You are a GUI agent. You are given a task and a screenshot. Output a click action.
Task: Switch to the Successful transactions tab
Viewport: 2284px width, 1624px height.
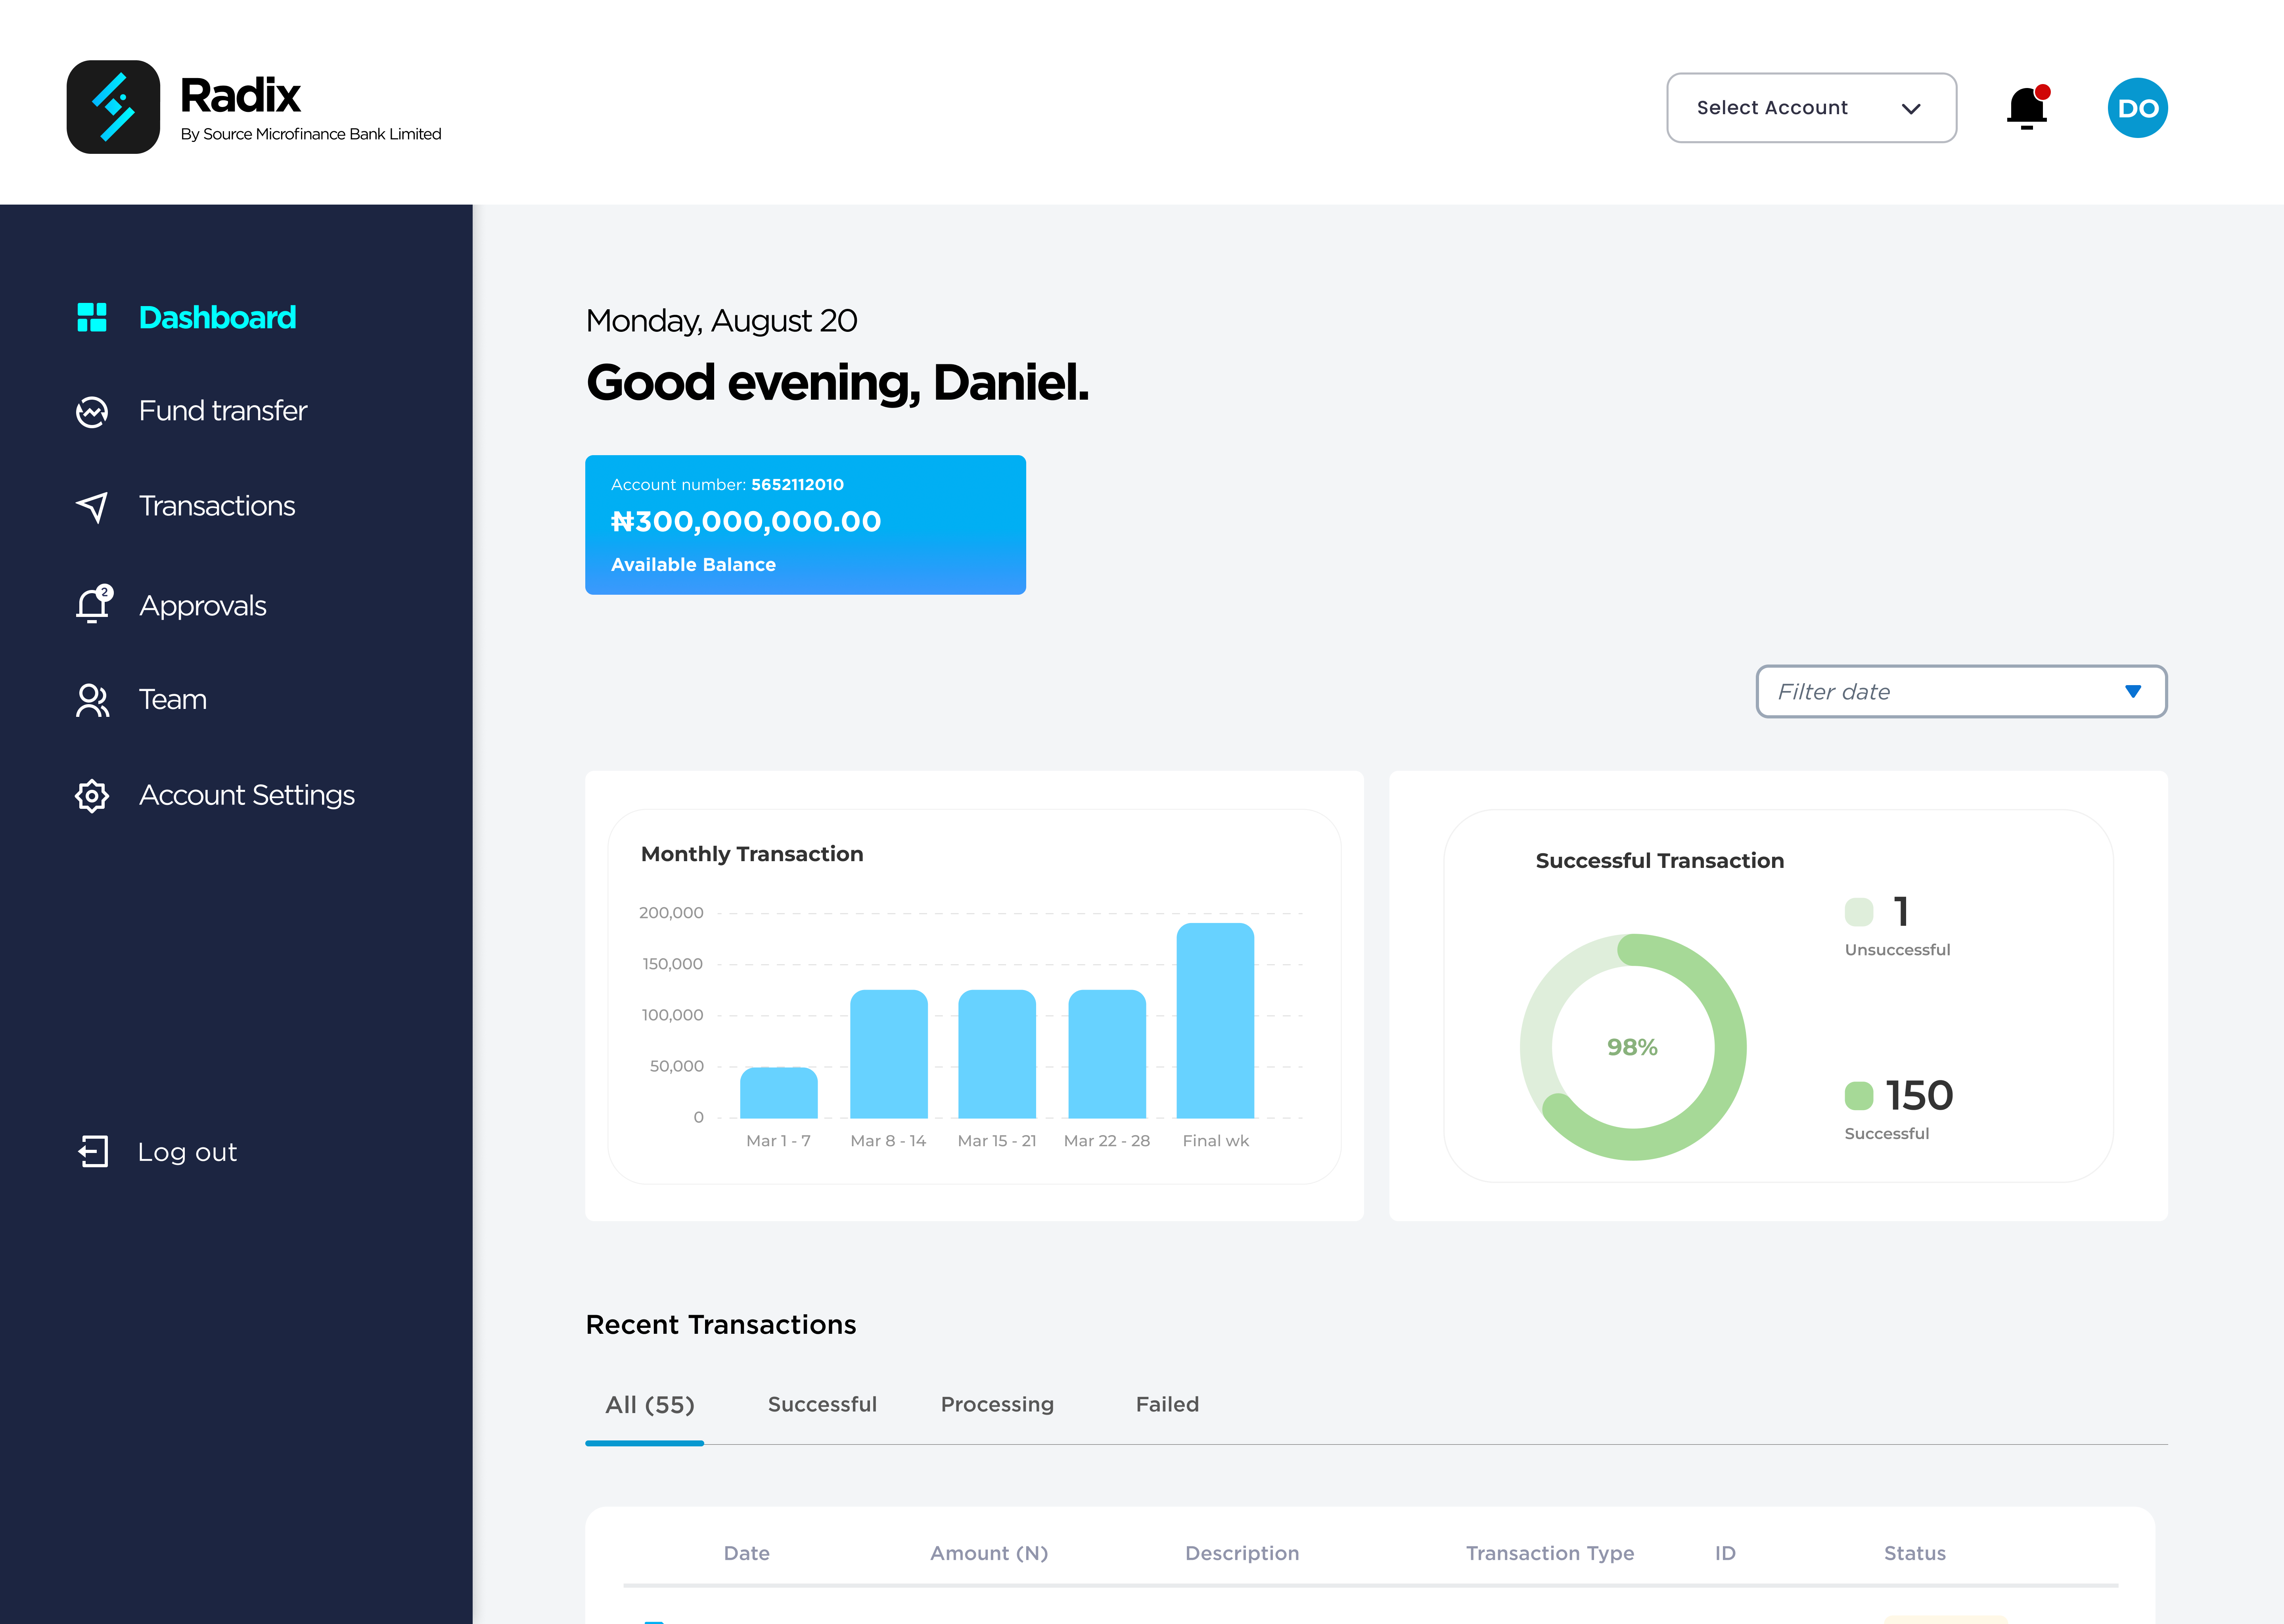[822, 1404]
